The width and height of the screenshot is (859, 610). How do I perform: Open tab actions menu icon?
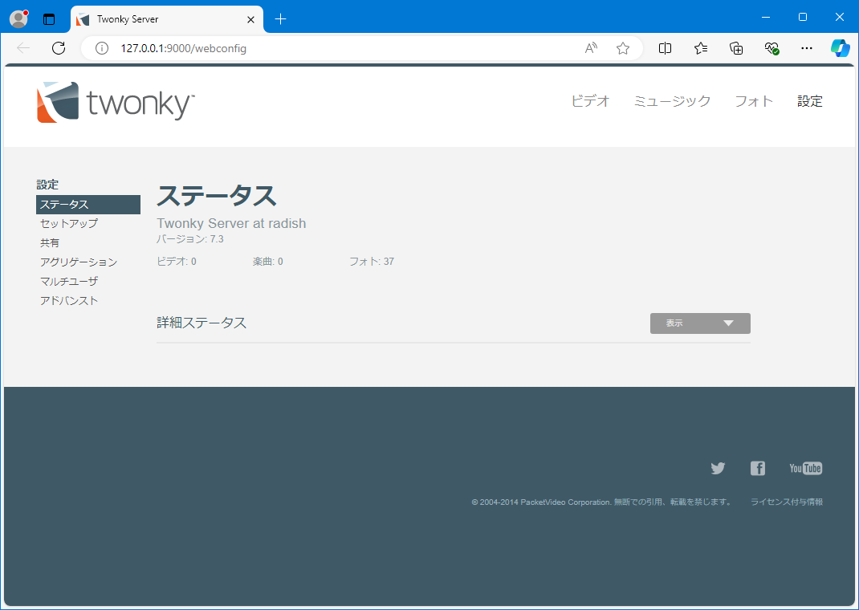[49, 19]
